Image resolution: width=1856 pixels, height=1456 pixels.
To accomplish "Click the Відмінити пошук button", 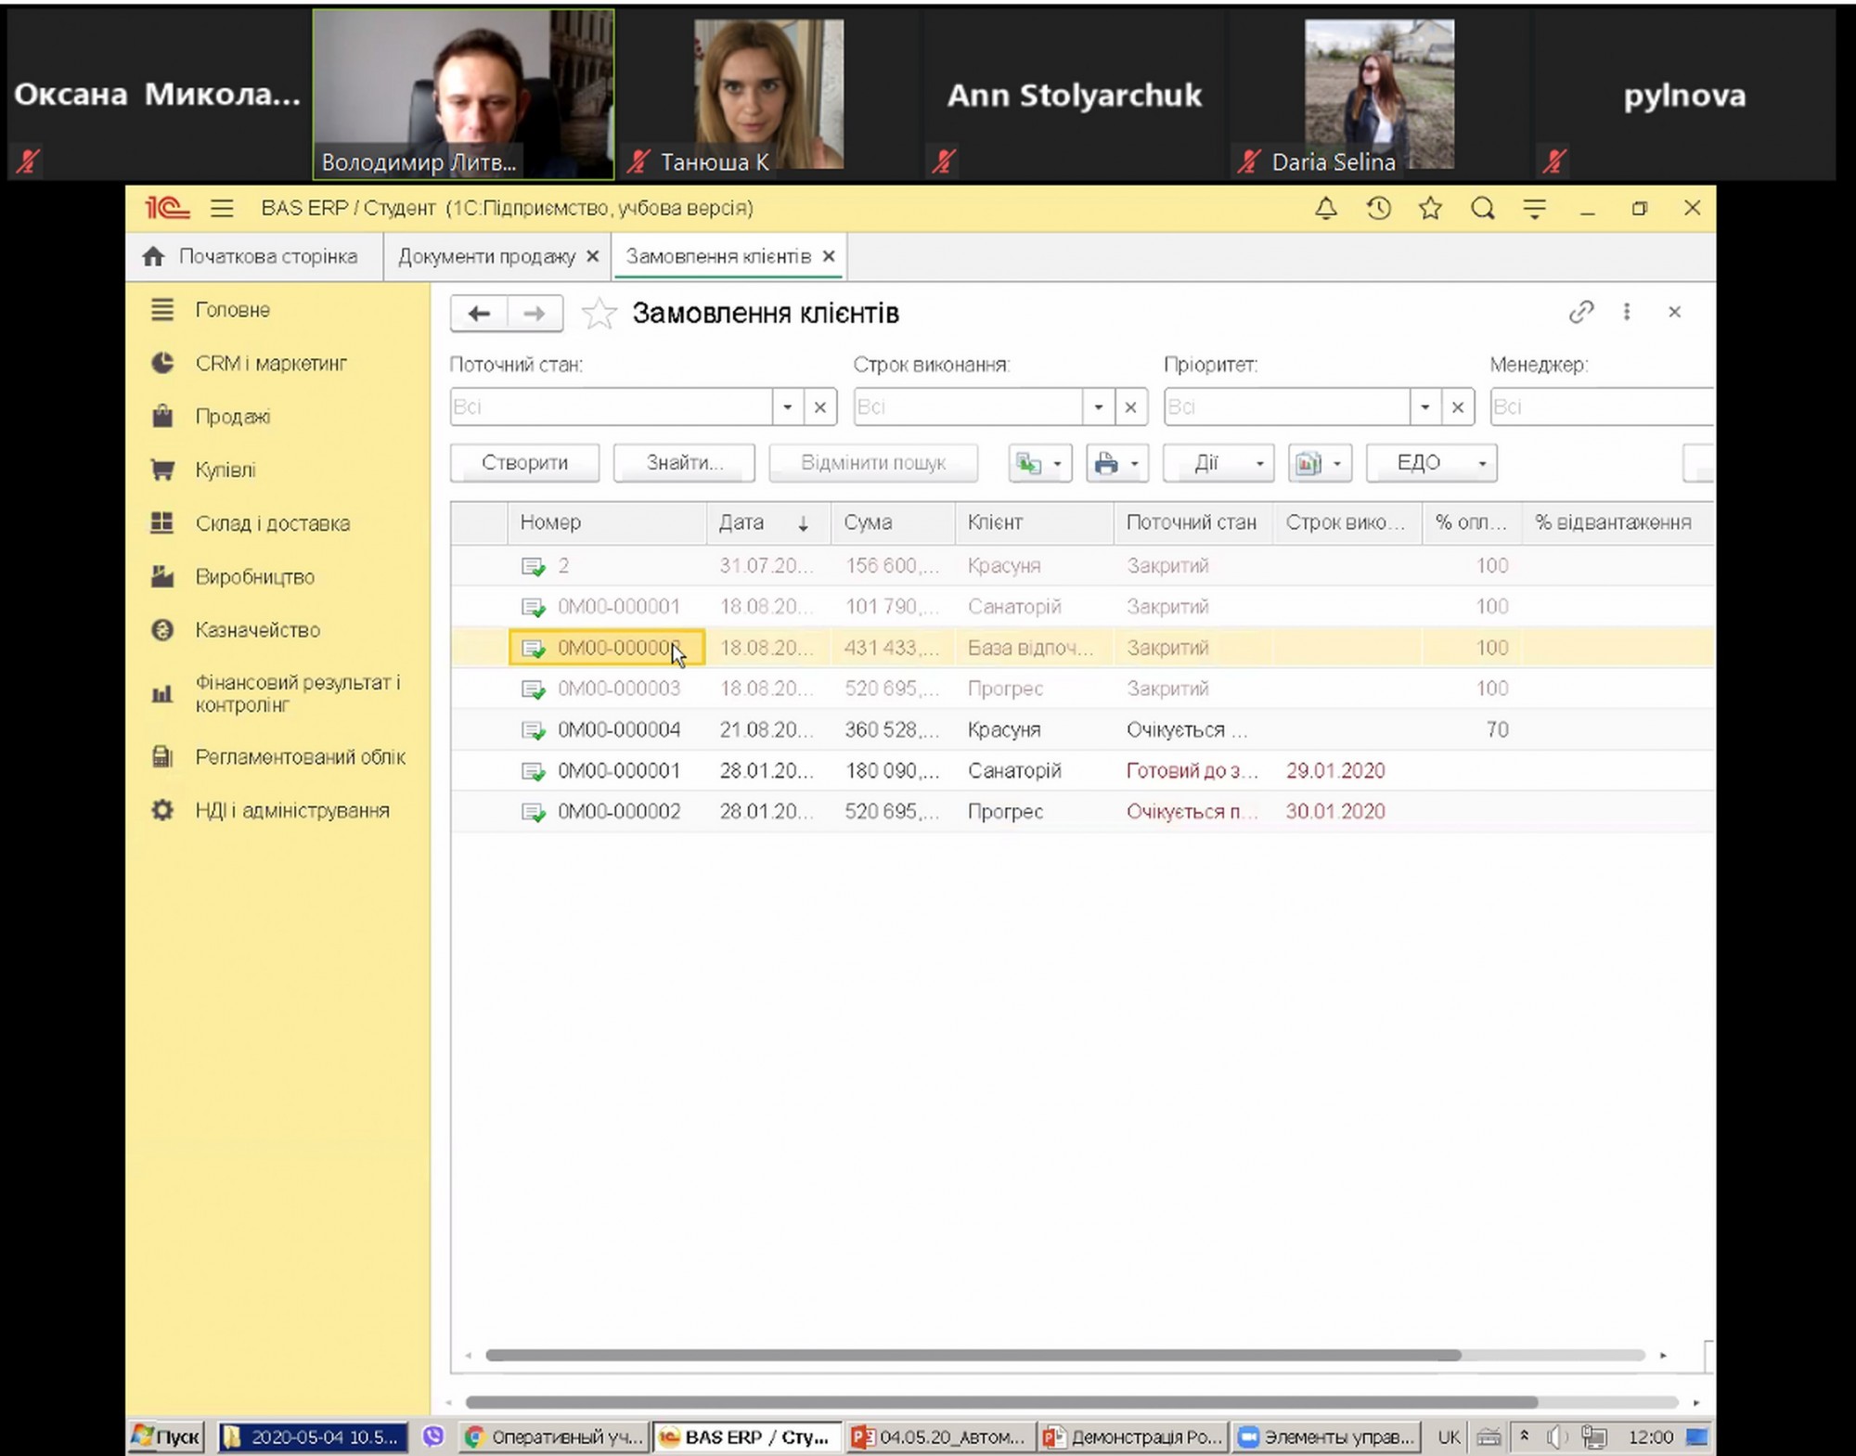I will coord(873,462).
